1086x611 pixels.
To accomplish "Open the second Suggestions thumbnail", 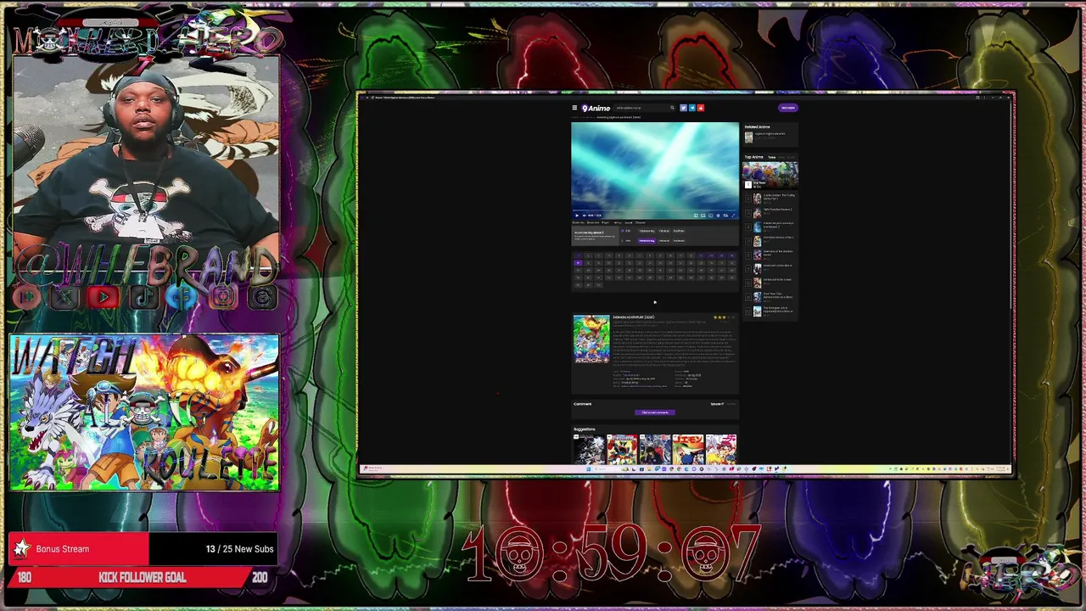I will [622, 449].
